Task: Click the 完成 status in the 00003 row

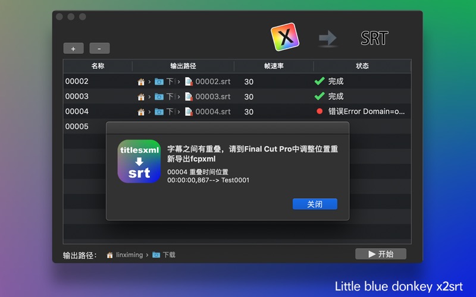Action: coord(336,96)
